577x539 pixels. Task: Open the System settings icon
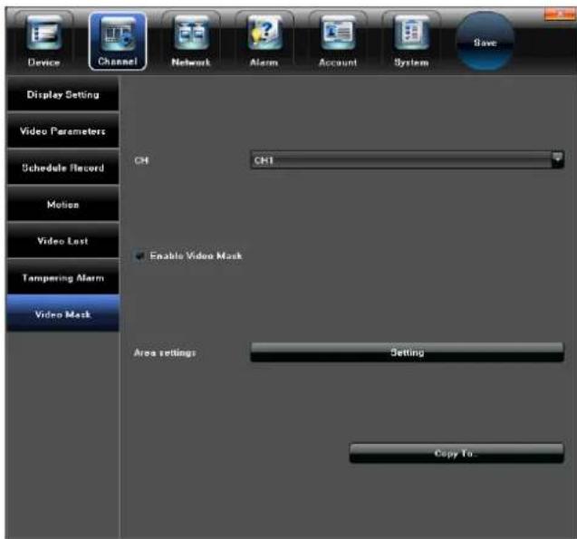411,41
